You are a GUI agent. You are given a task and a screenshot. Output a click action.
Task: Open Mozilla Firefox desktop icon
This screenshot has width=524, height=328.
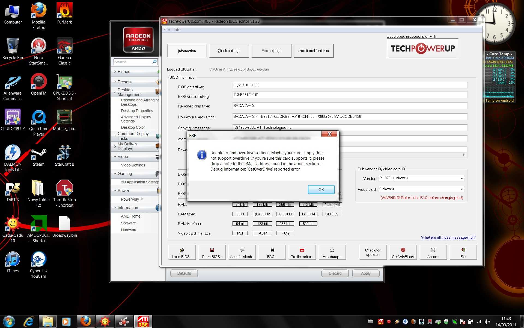pyautogui.click(x=38, y=16)
